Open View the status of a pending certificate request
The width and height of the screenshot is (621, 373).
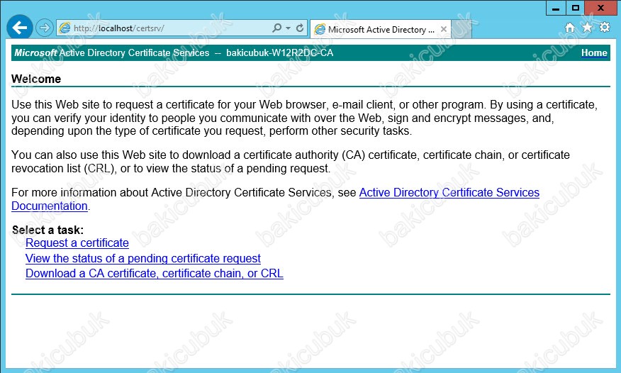(x=143, y=258)
